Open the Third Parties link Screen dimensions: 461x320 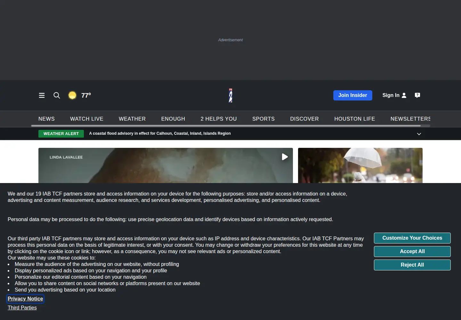pos(22,308)
